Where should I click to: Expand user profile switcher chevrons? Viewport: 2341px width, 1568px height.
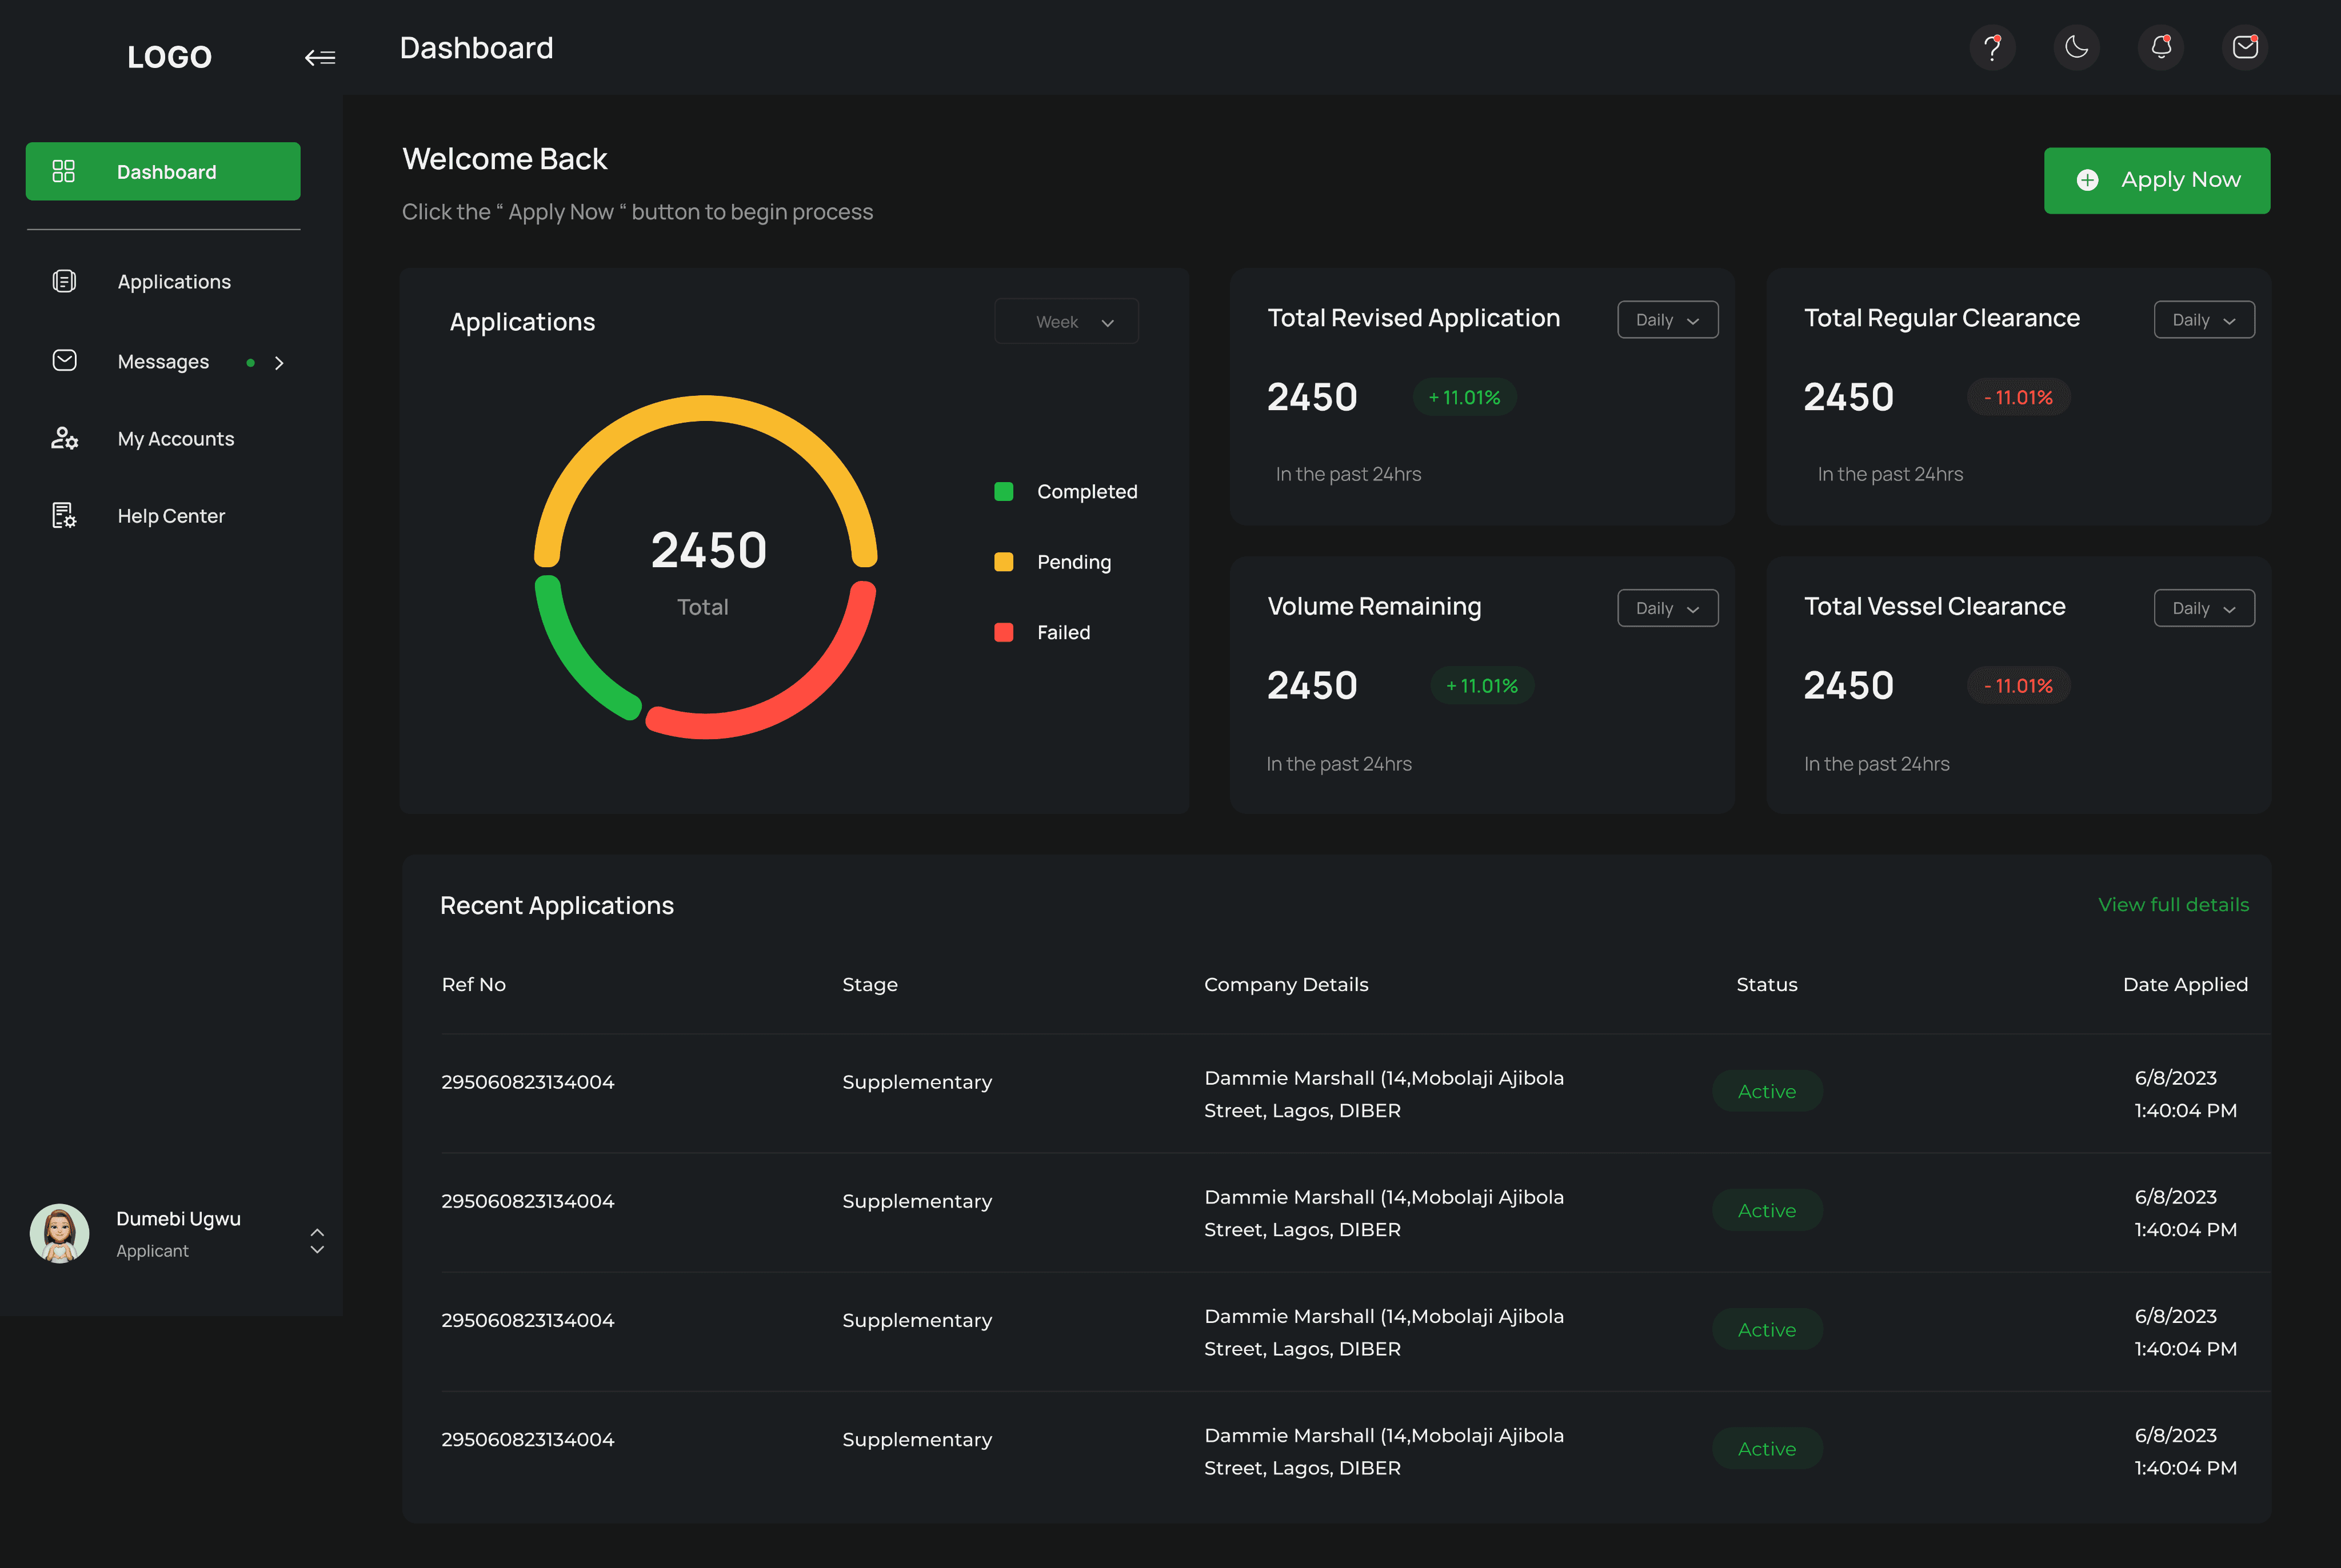point(317,1241)
